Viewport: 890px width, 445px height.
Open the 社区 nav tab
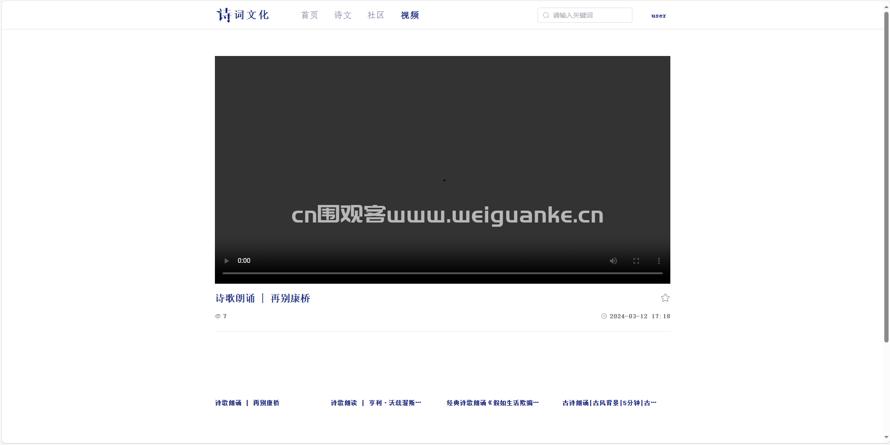coord(376,15)
